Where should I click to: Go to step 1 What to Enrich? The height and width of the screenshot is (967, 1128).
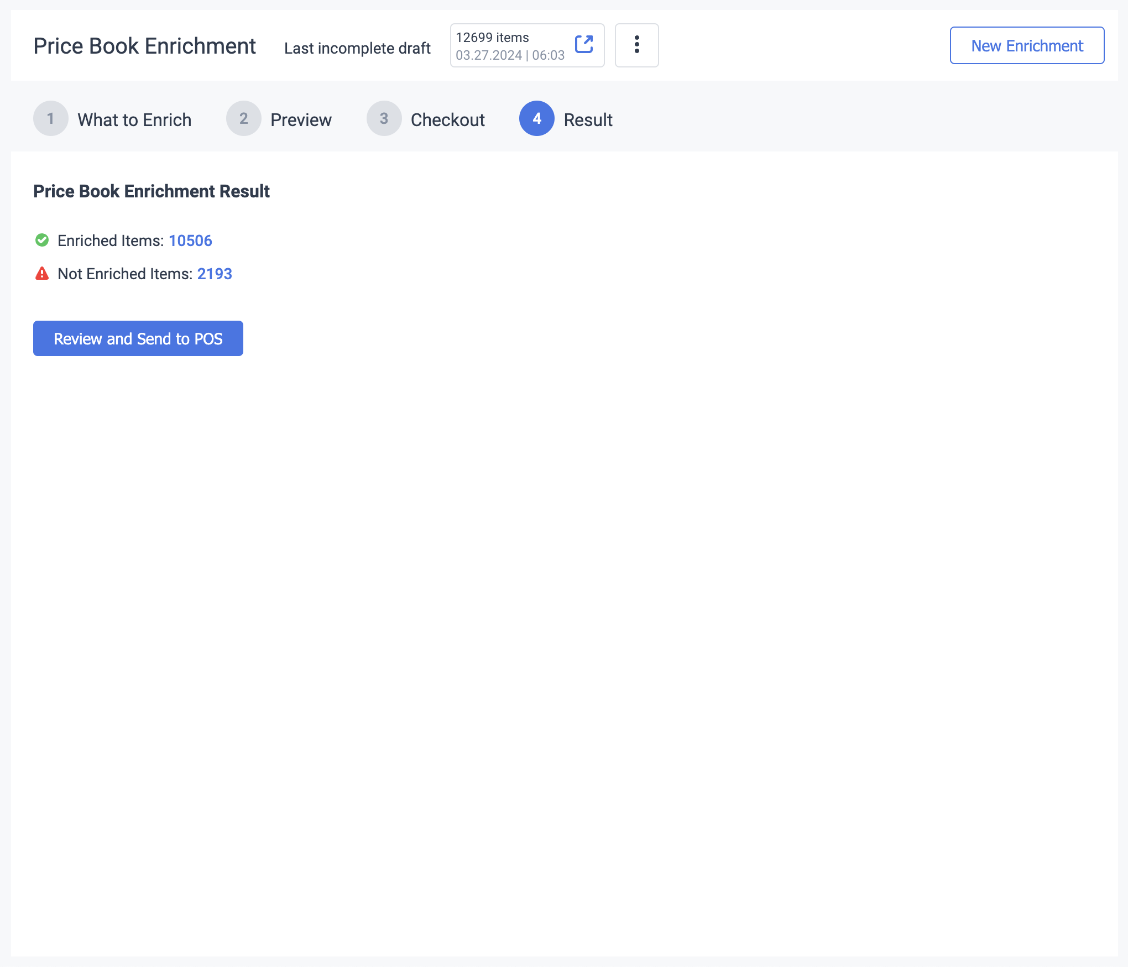point(112,119)
